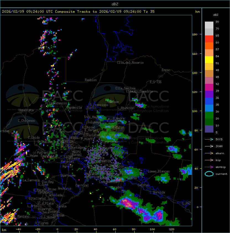Click the 'dBZ' heading above the color scale

[216, 15]
